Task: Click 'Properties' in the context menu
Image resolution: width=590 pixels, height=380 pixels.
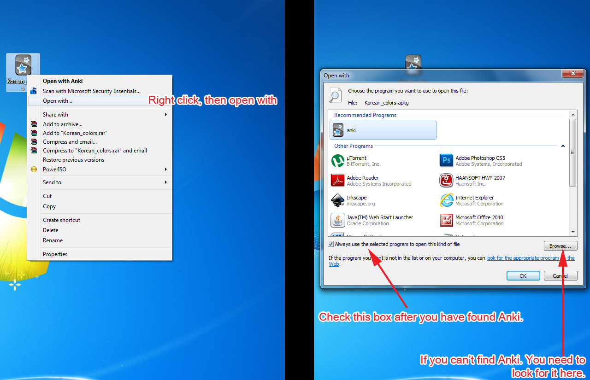Action: tap(55, 254)
